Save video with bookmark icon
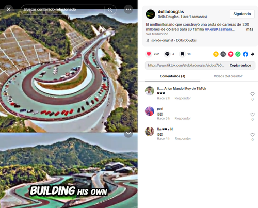This screenshot has height=208, width=258. pos(182,54)
